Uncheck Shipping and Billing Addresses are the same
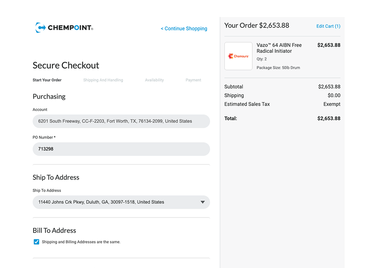The width and height of the screenshot is (388, 268). click(x=37, y=242)
